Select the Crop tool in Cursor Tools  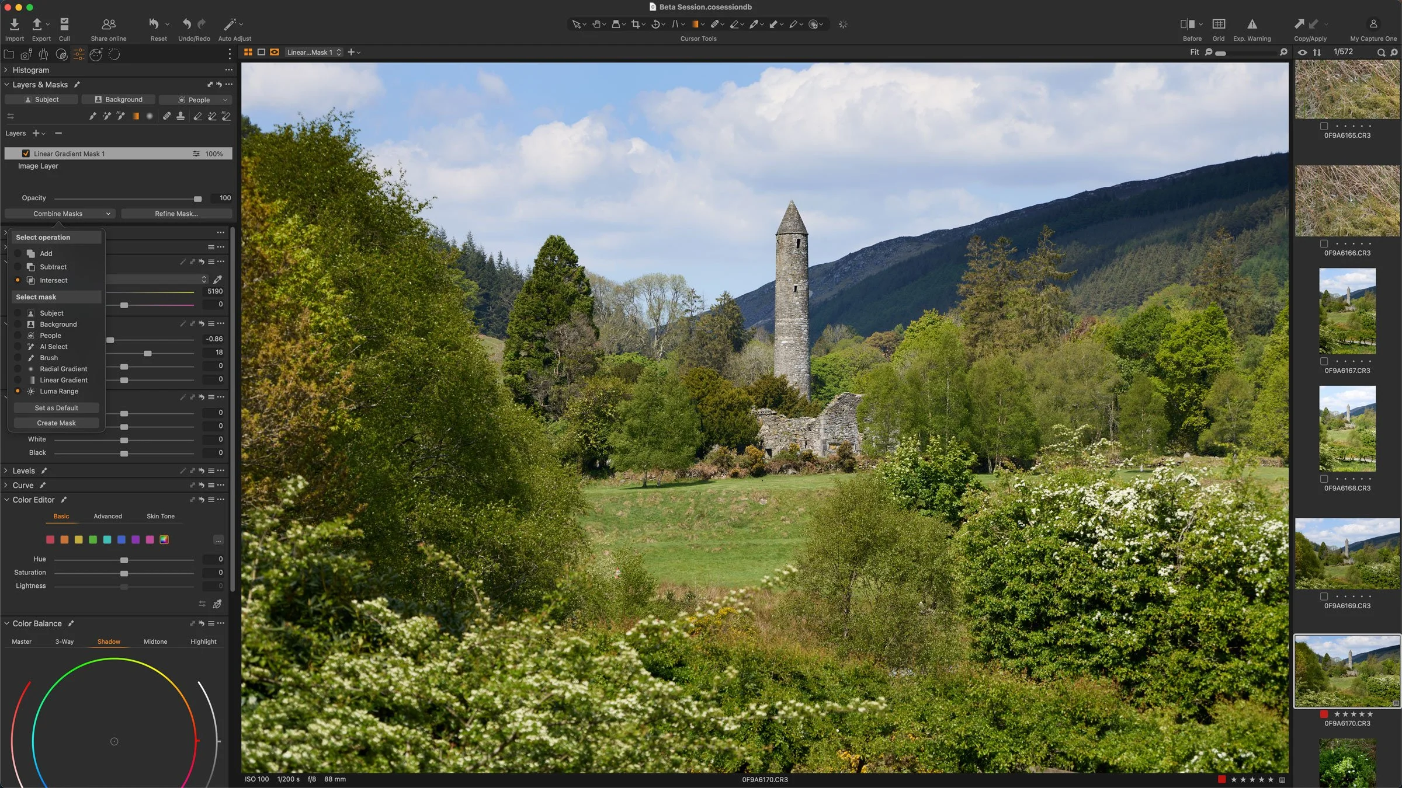637,24
